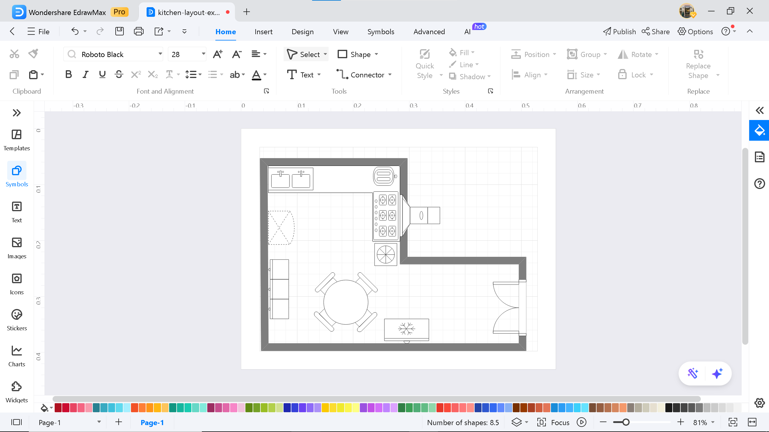769x432 pixels.
Task: Toggle Subscript formatting
Action: tap(153, 74)
